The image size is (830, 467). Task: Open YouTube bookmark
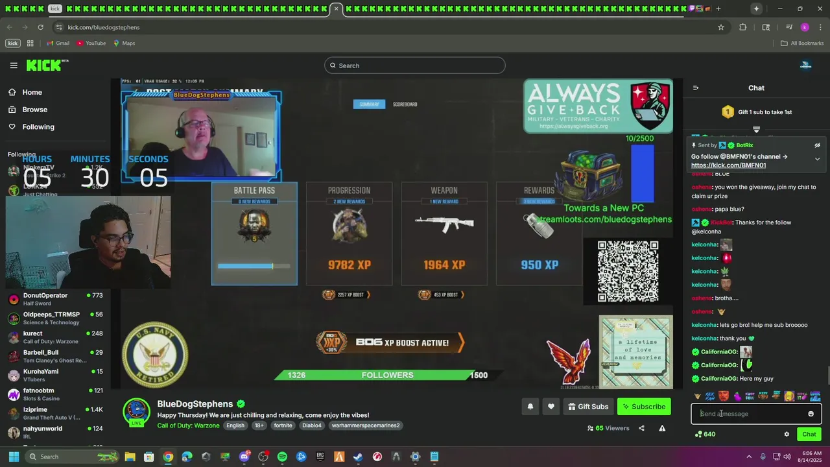coord(91,43)
